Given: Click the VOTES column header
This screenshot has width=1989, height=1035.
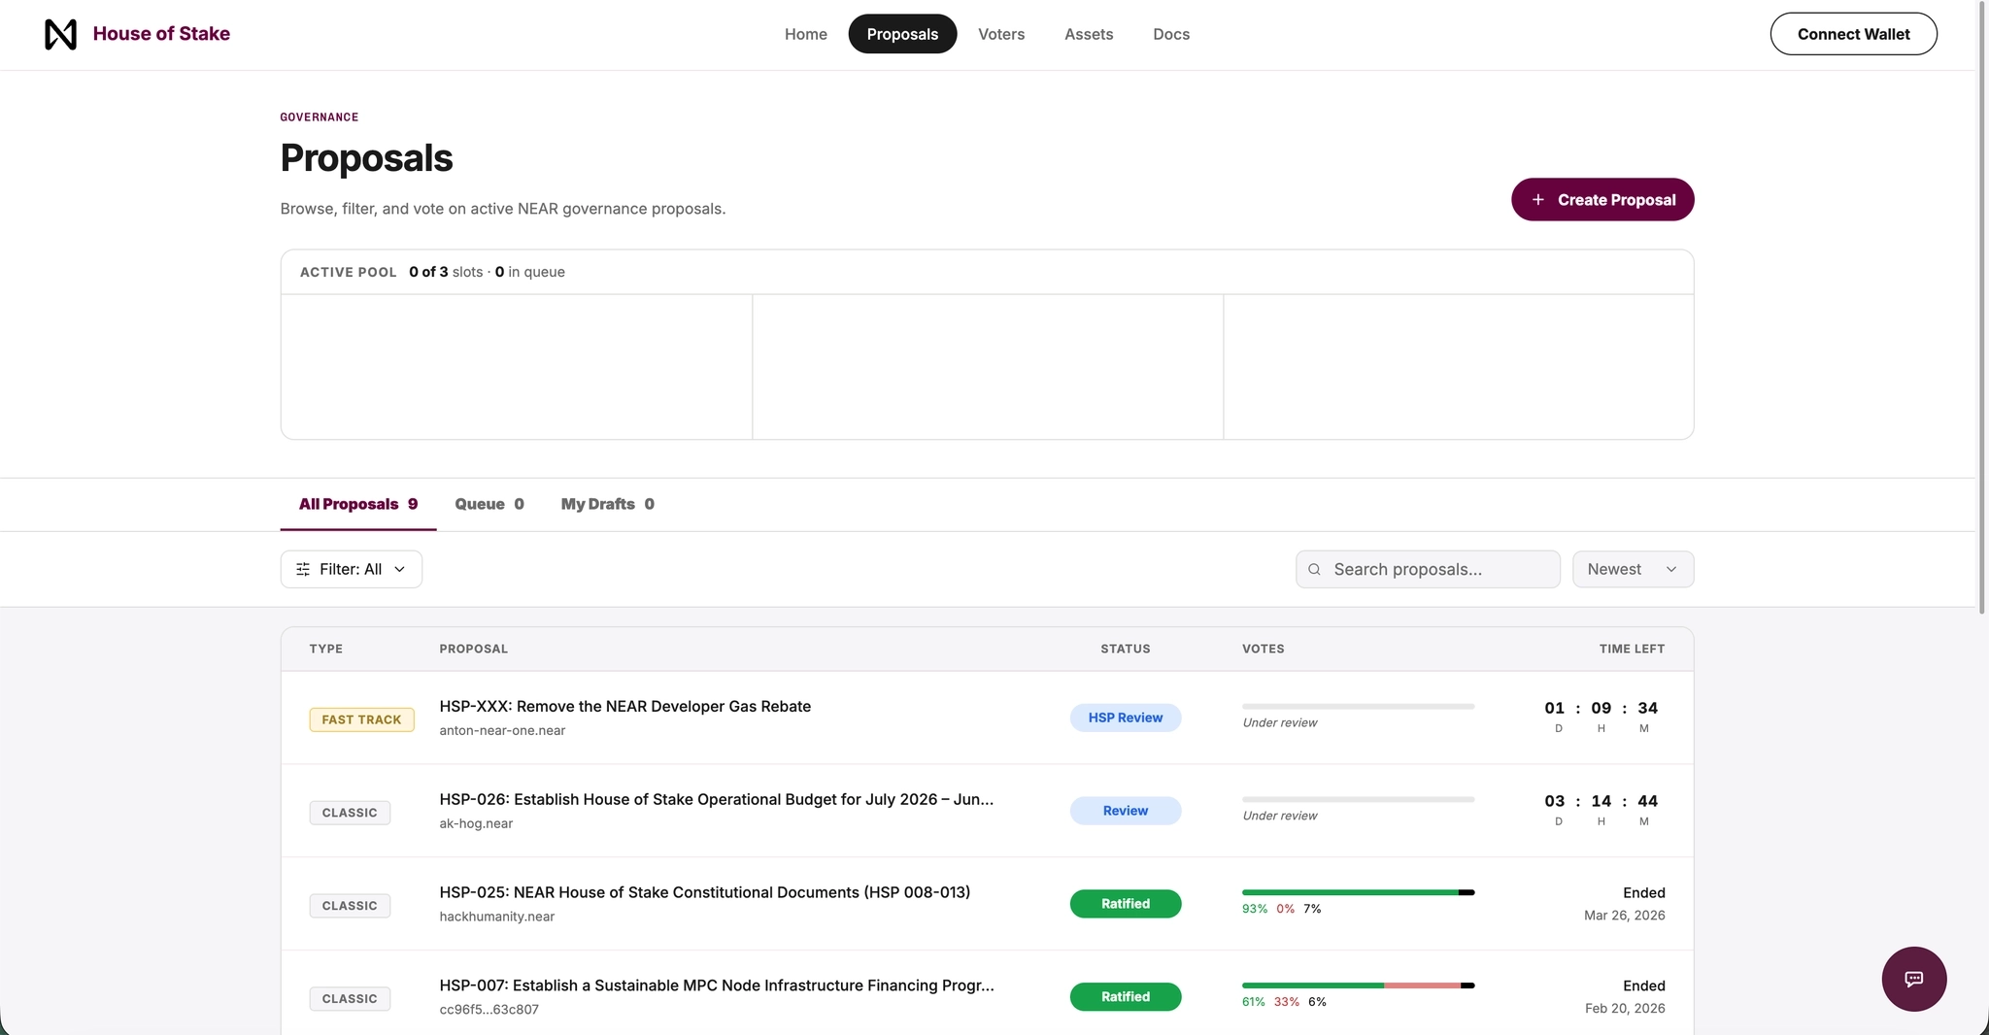Looking at the screenshot, I should click(x=1264, y=649).
